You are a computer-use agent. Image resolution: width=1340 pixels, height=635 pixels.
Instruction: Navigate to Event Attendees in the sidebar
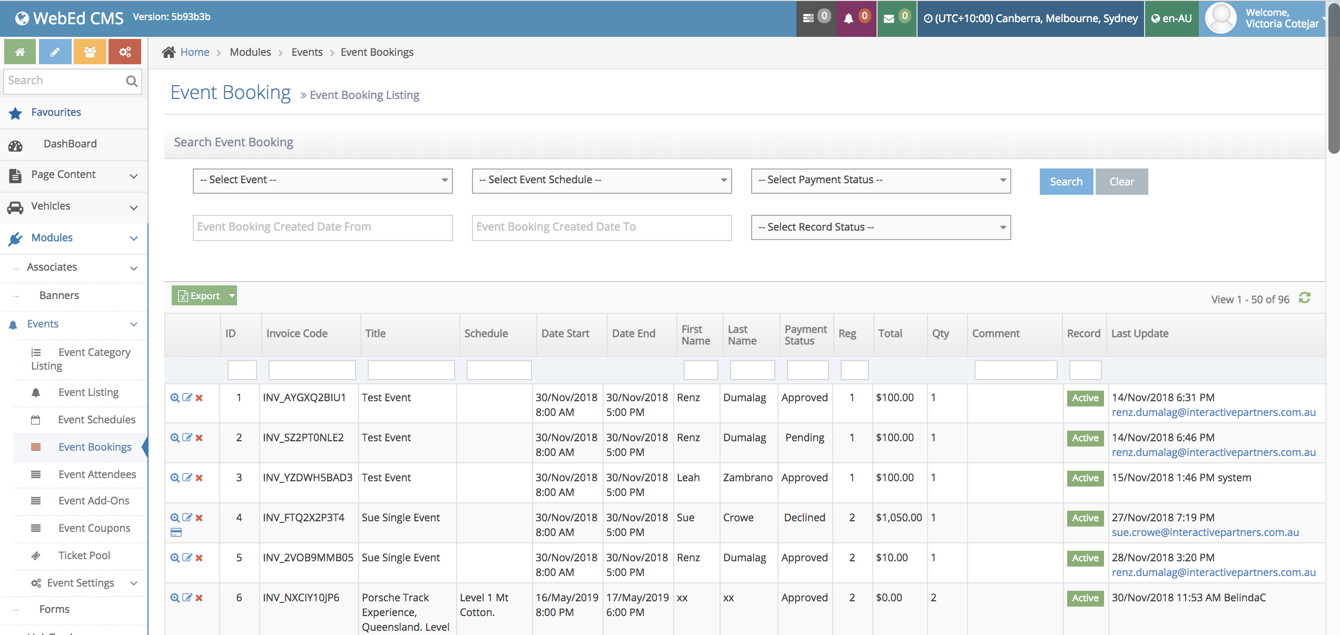point(97,474)
